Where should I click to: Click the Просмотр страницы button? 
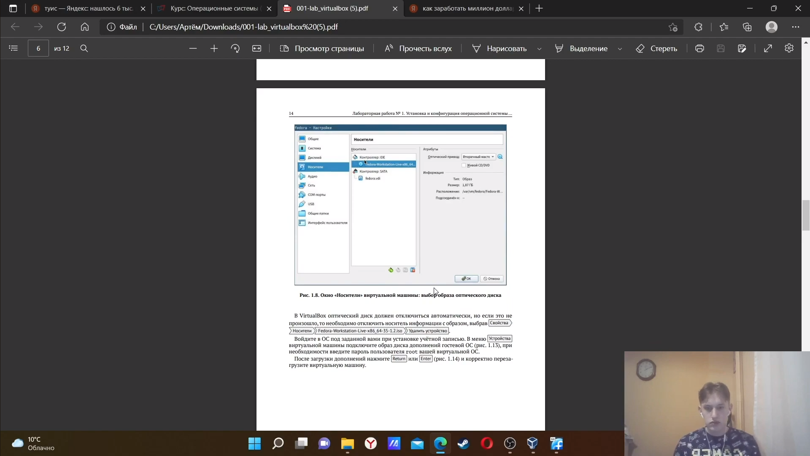coord(321,49)
